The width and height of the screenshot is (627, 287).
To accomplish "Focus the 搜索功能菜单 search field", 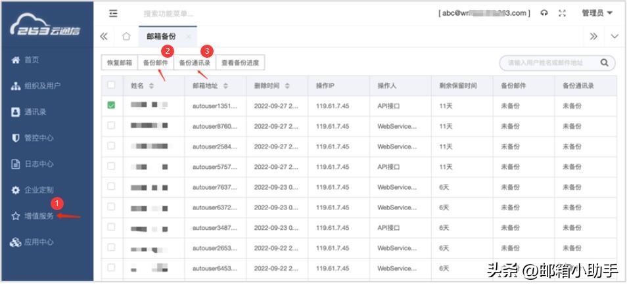I will tap(168, 14).
